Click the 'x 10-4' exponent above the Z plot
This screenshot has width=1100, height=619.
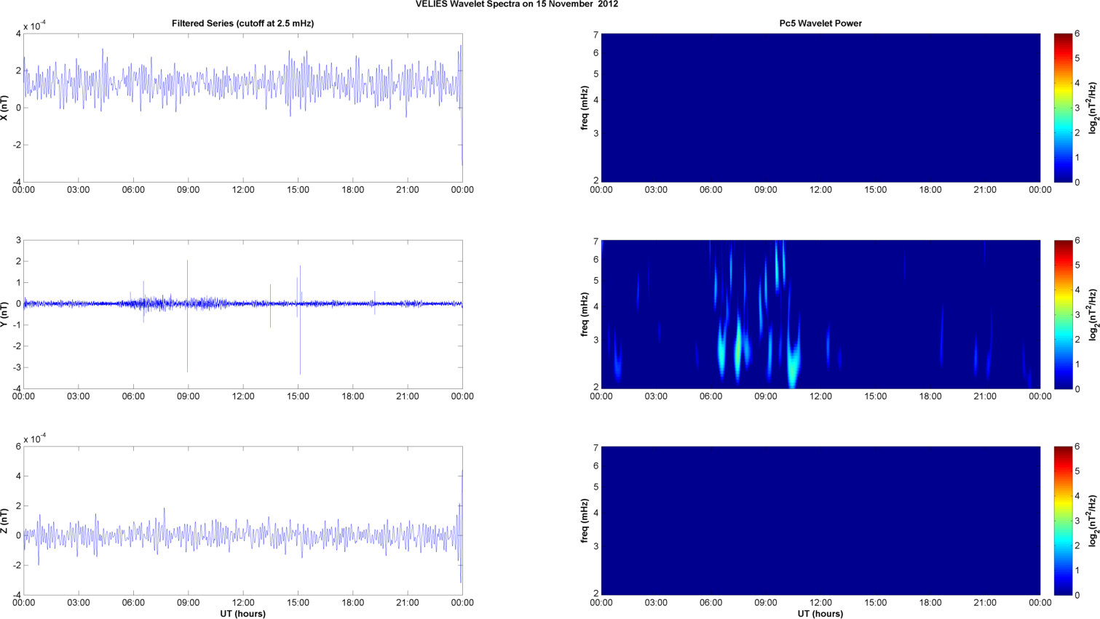34,439
